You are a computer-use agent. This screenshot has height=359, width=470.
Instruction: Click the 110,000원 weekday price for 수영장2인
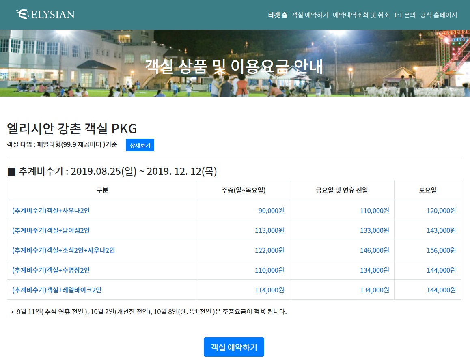pos(269,270)
